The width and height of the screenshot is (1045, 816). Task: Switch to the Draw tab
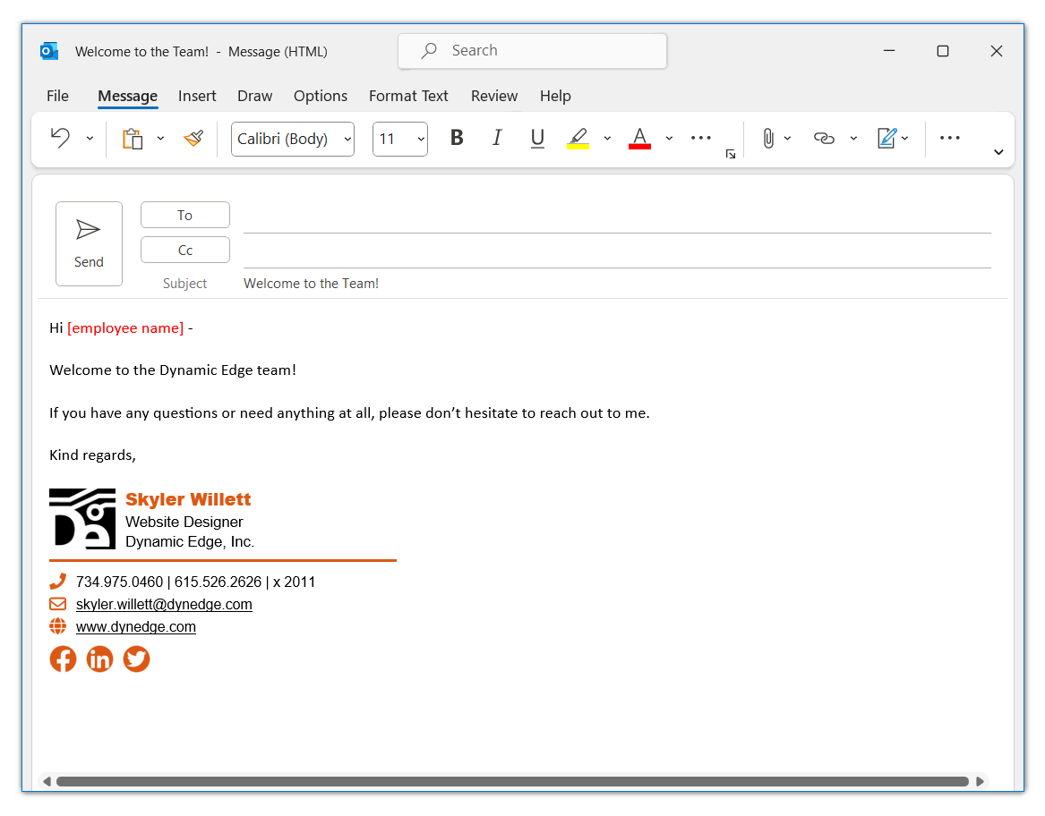click(x=254, y=96)
